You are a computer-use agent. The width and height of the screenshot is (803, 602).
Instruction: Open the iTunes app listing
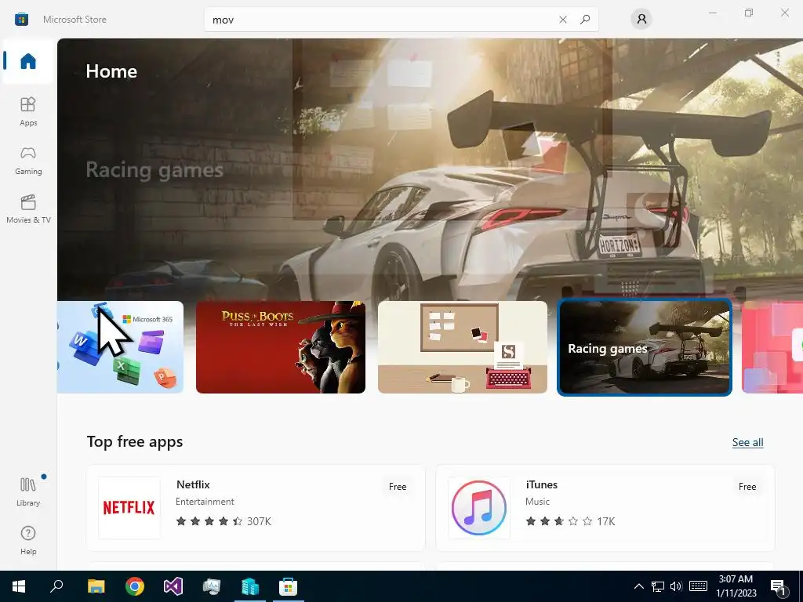click(605, 508)
